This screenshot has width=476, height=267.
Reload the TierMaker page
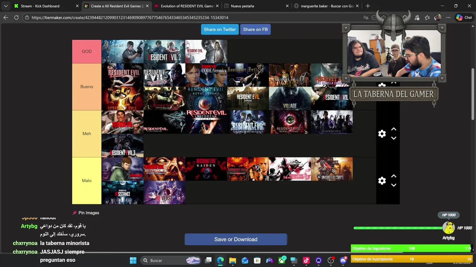pyautogui.click(x=16, y=17)
